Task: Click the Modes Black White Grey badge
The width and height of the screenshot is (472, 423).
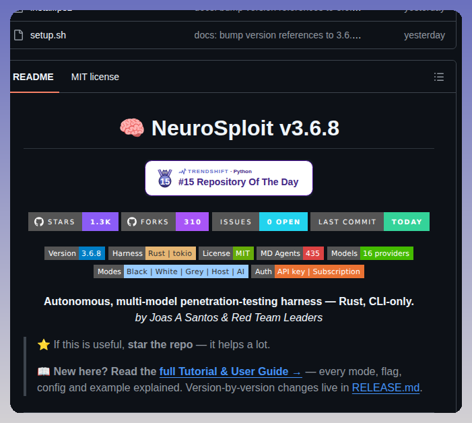Action: 171,271
